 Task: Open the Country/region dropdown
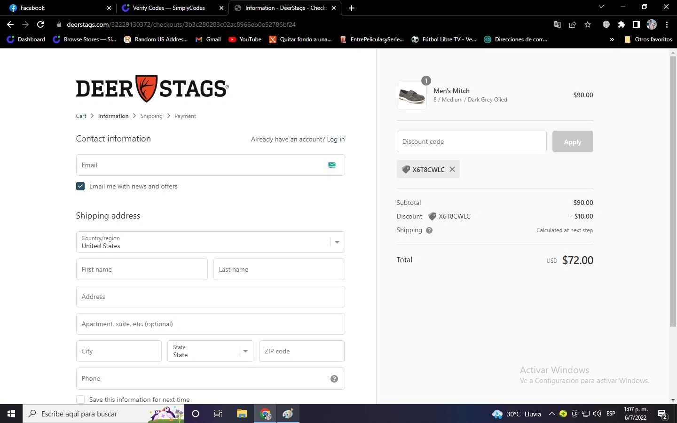coord(210,242)
